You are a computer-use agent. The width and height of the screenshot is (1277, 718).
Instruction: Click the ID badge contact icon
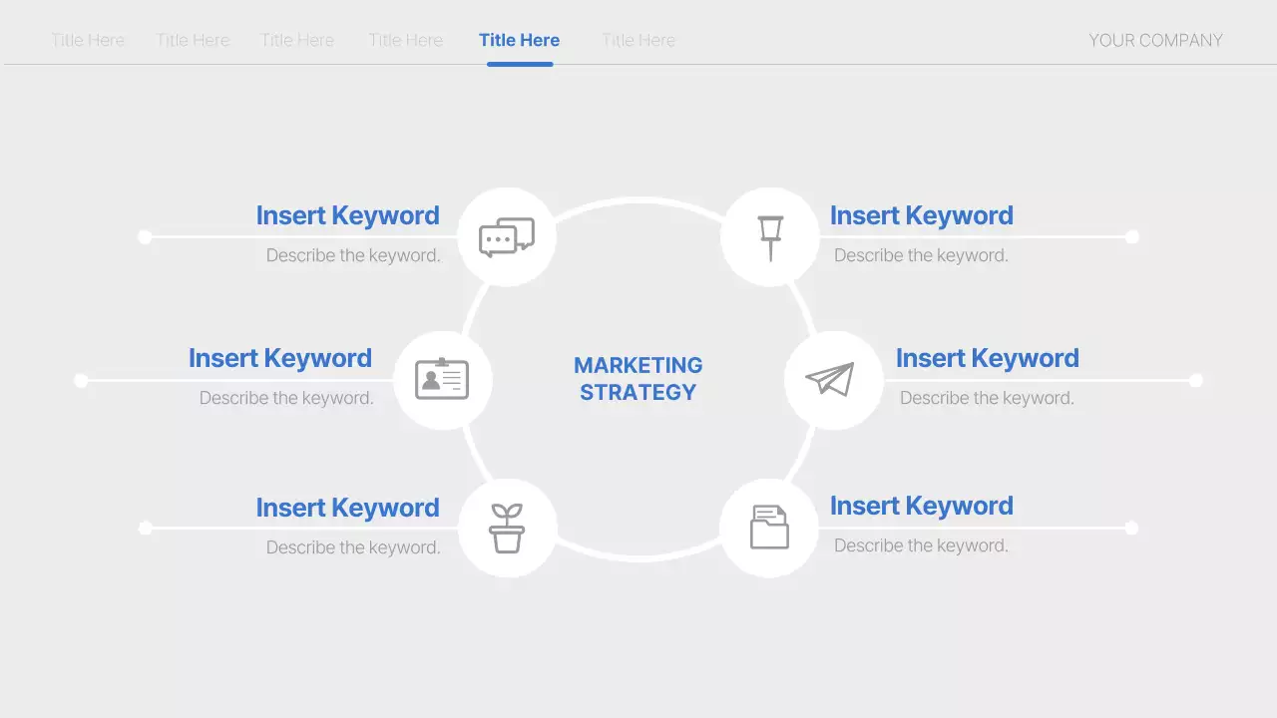pos(443,379)
